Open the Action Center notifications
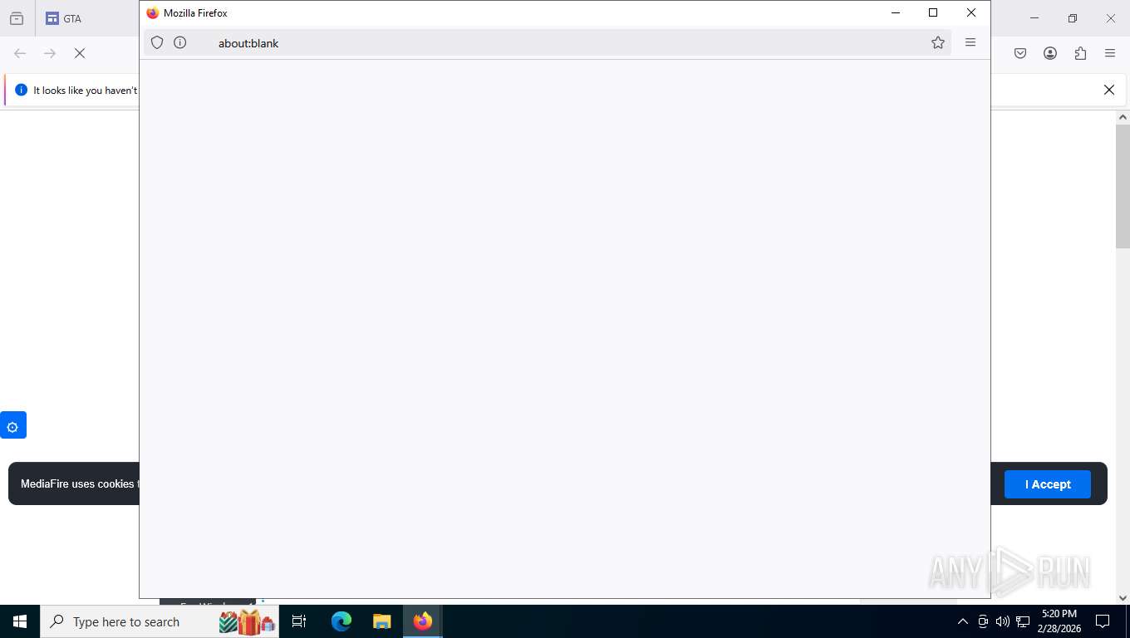Screen dimensions: 1130x638 (x=1103, y=621)
